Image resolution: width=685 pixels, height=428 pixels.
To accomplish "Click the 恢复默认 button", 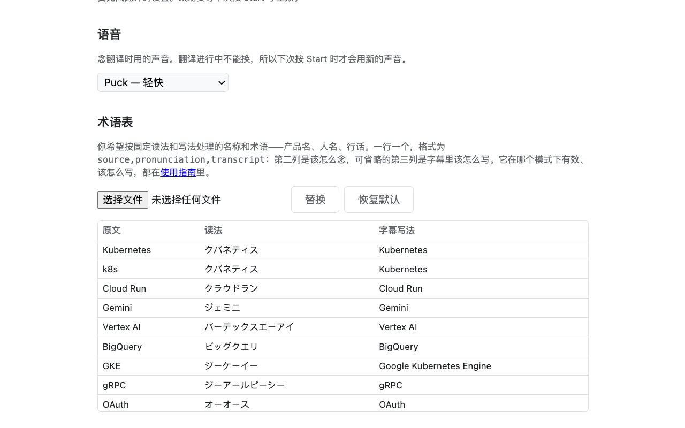I will [379, 200].
